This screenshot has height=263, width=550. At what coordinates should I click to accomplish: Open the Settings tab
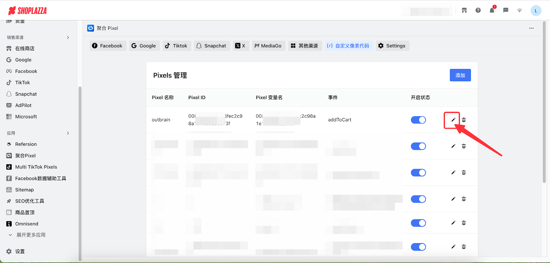click(x=392, y=46)
